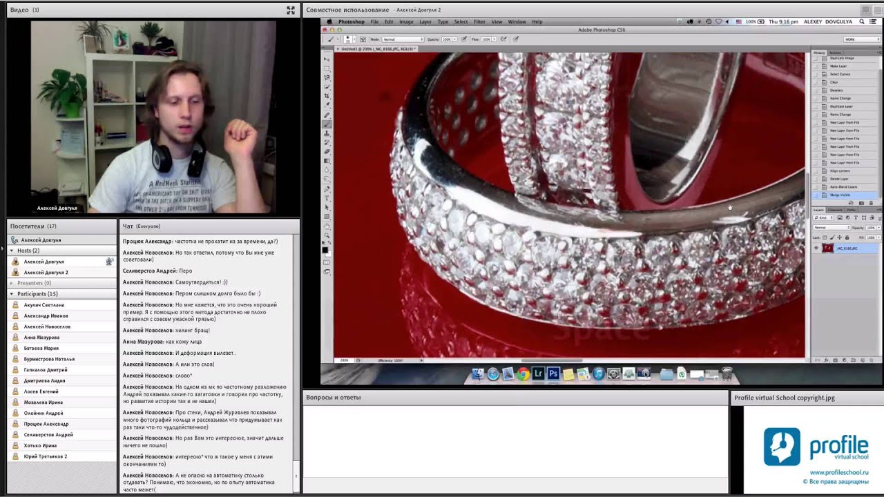Open the Image menu

pyautogui.click(x=406, y=21)
